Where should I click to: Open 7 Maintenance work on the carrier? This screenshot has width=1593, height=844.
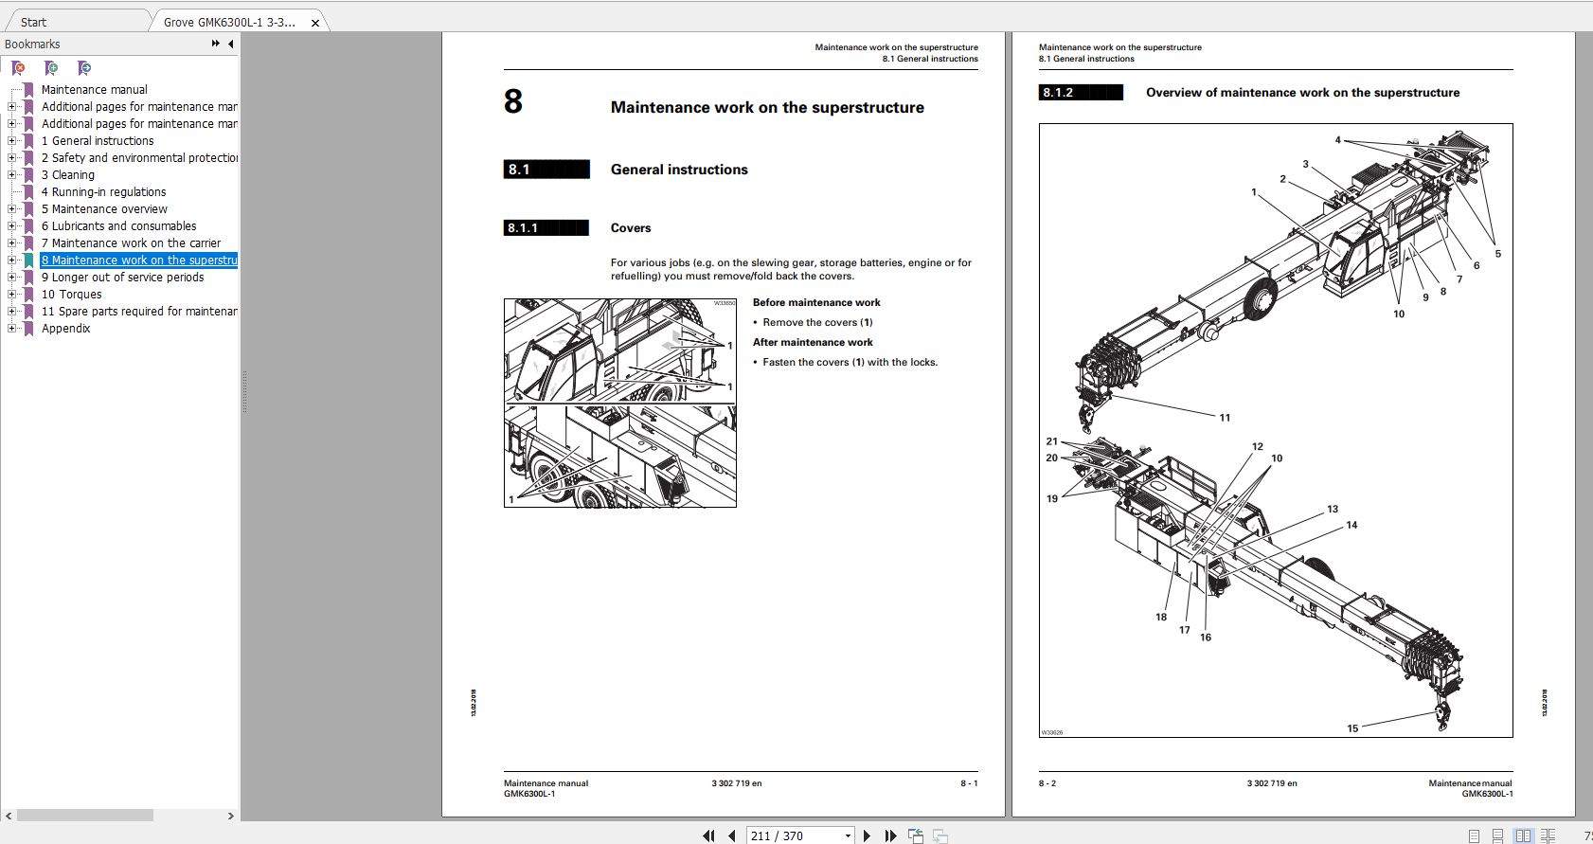(131, 243)
